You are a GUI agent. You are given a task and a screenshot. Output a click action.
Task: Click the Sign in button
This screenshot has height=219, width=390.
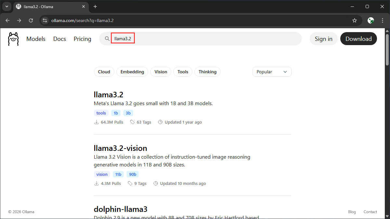pos(324,39)
